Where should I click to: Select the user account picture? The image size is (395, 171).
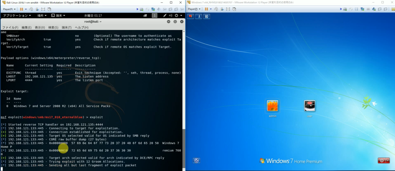[310, 106]
